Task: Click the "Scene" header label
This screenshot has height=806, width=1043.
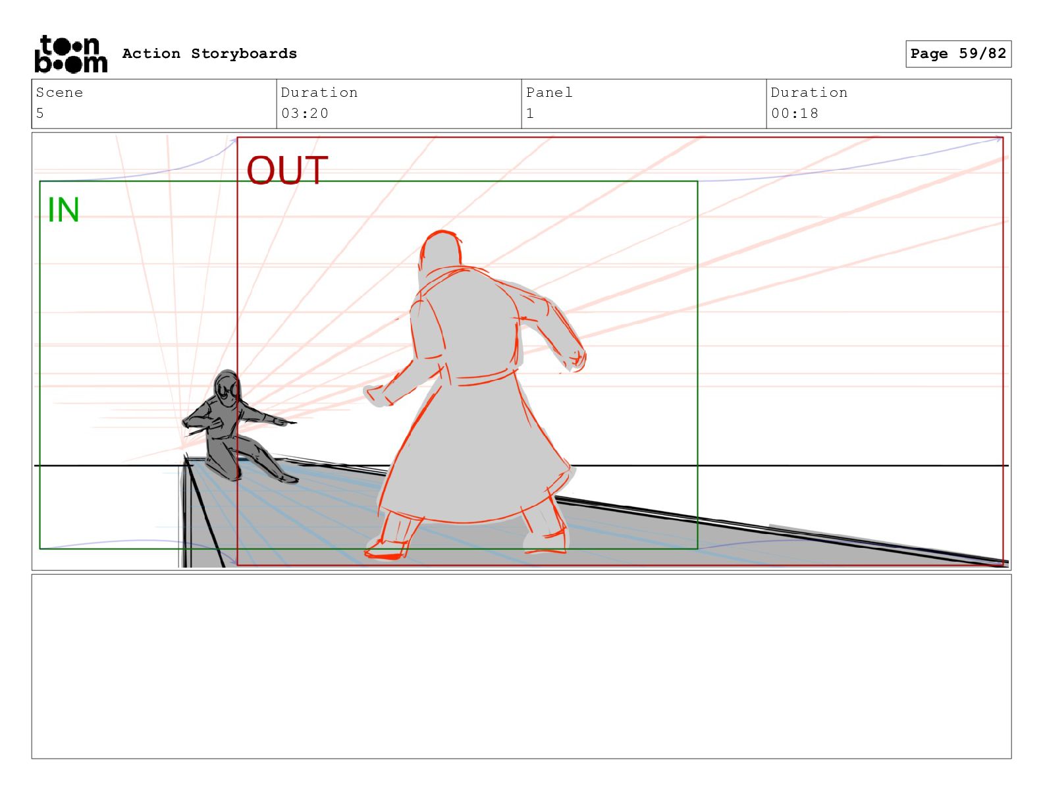Action: point(59,92)
